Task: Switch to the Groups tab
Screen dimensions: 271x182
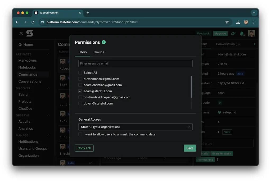Action: (x=99, y=52)
